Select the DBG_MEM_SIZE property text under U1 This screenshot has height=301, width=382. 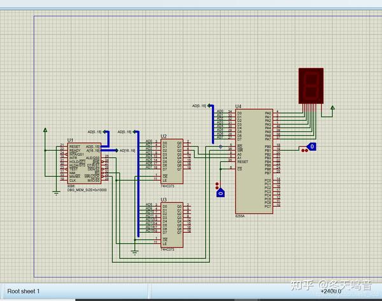click(x=87, y=190)
